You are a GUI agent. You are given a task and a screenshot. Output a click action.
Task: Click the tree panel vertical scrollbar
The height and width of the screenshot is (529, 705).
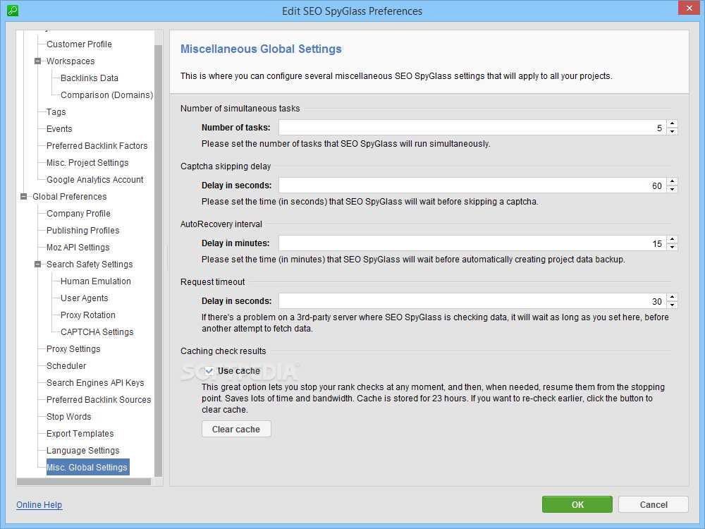(158, 261)
